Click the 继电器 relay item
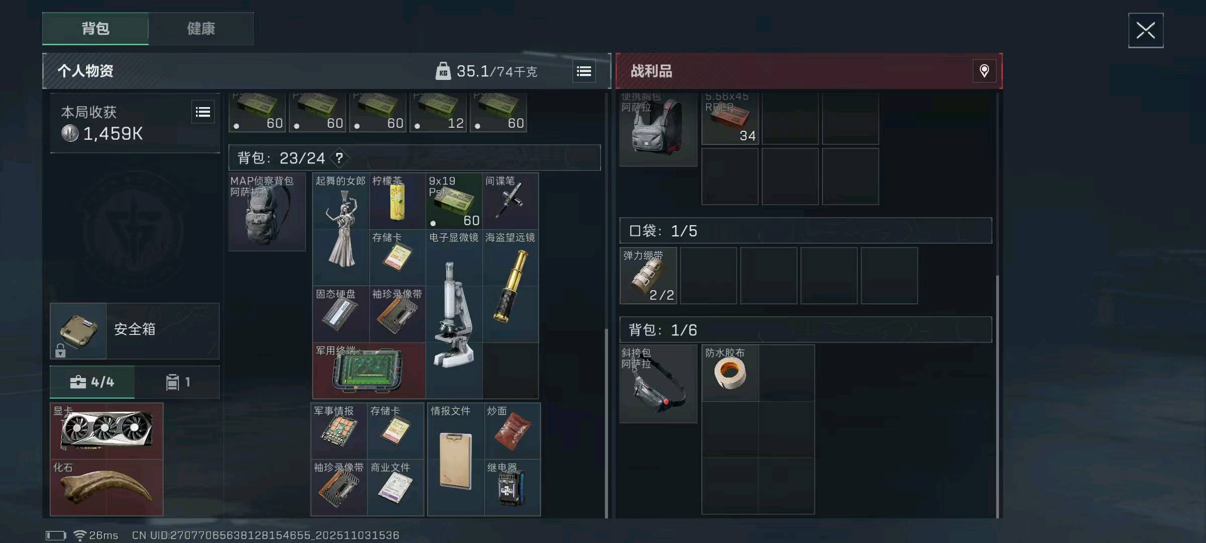Viewport: 1206px width, 543px height. [x=513, y=487]
